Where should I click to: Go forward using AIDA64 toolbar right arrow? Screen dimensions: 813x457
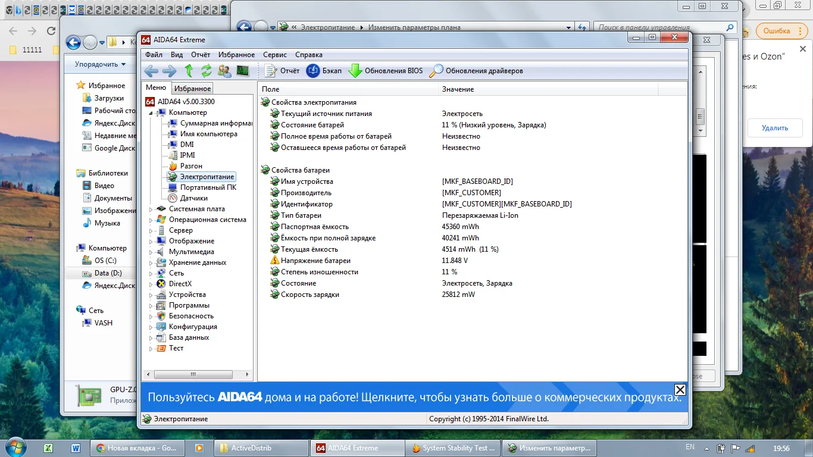pos(170,71)
